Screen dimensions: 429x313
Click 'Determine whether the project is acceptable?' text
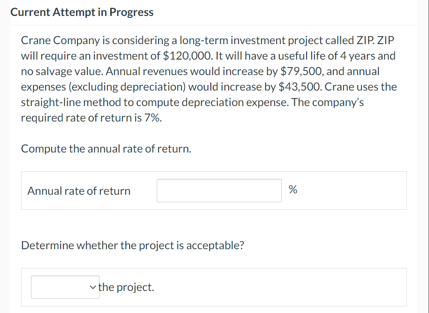[132, 245]
